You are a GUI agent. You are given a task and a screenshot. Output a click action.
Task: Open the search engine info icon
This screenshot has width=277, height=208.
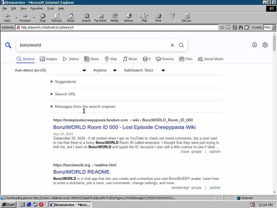[255, 45]
